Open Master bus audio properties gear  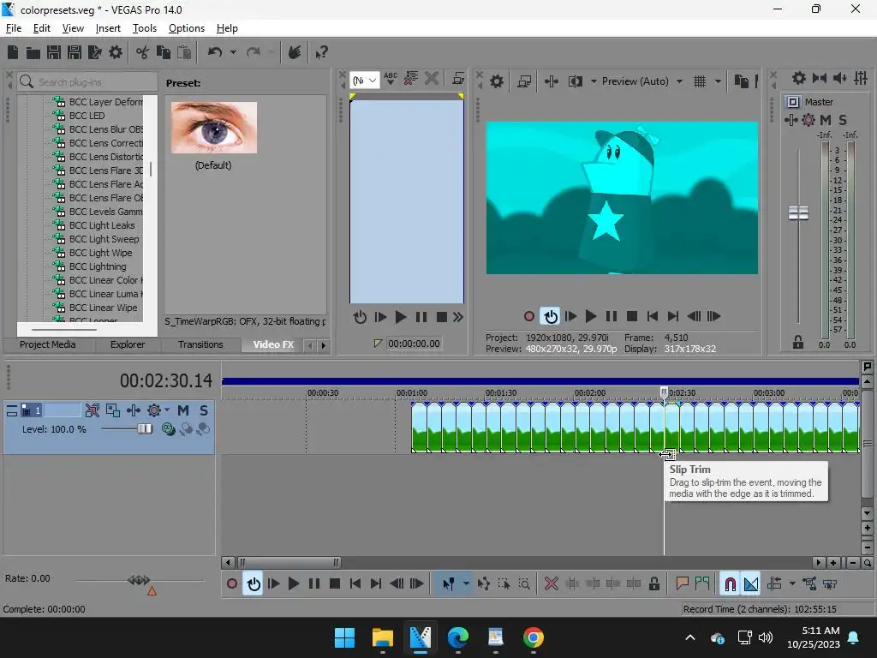pos(799,78)
